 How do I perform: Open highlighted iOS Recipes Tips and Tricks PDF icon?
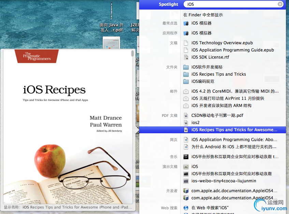pyautogui.click(x=186, y=130)
